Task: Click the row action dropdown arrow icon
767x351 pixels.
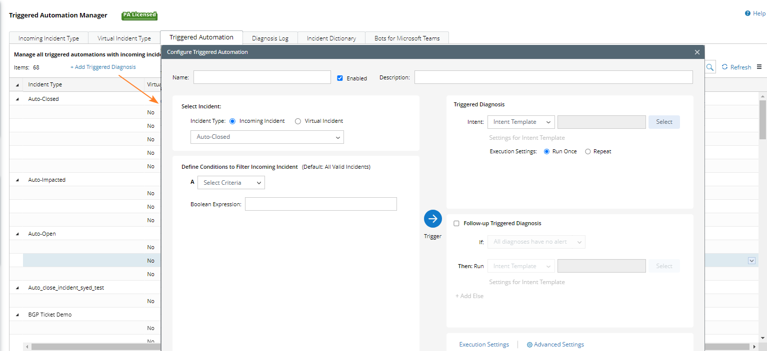Action: 751,261
